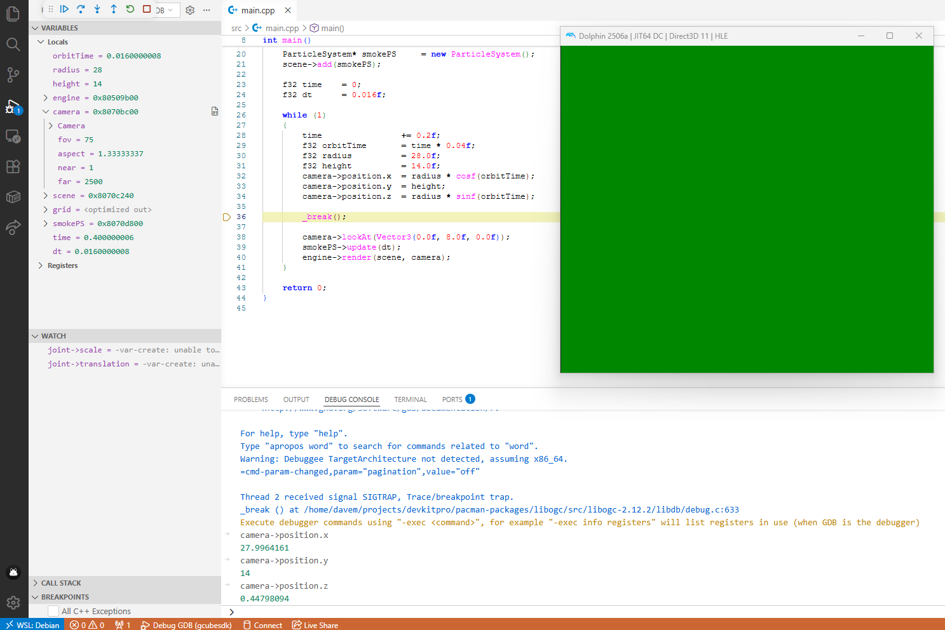Show errors and warnings from status bar
This screenshot has width=945, height=630.
(x=87, y=624)
